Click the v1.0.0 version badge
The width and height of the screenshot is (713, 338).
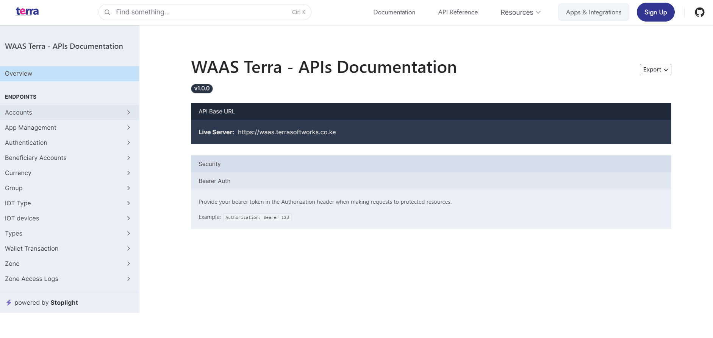point(202,88)
